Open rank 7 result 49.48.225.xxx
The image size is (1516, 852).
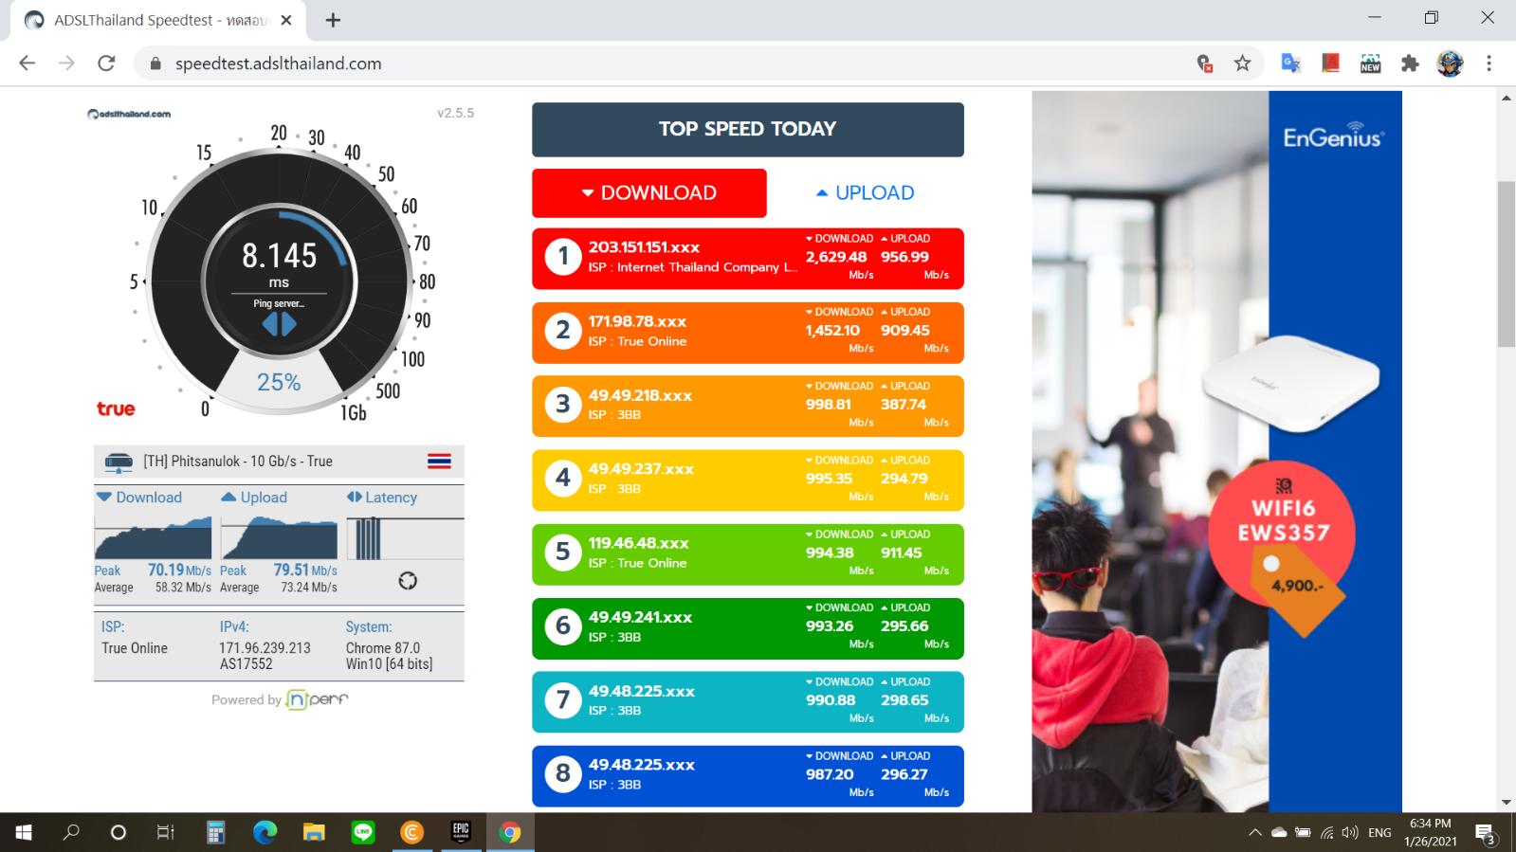[748, 702]
